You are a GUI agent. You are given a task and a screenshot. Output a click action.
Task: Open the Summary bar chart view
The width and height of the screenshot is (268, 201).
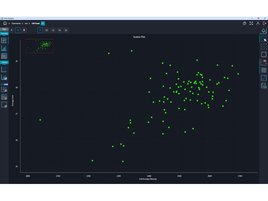click(4, 48)
